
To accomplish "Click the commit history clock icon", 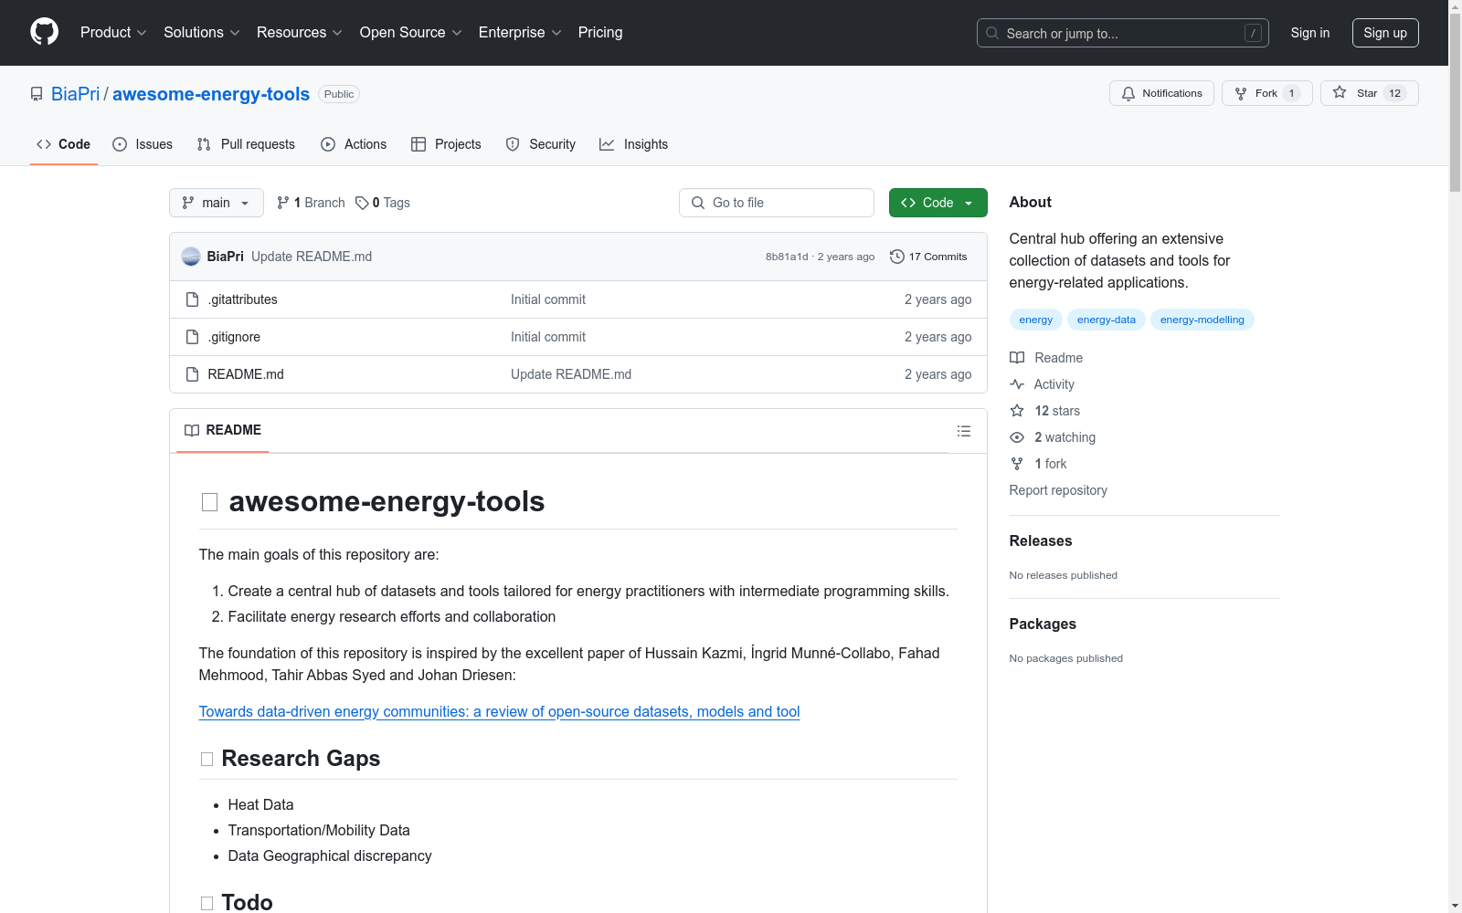I will (897, 257).
